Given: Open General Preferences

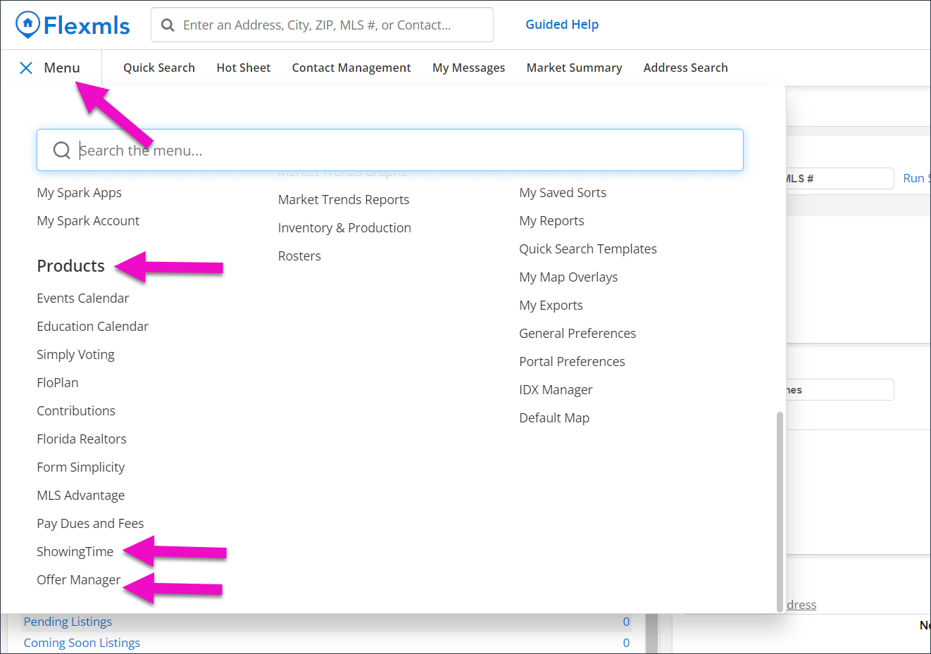Looking at the screenshot, I should coord(577,334).
